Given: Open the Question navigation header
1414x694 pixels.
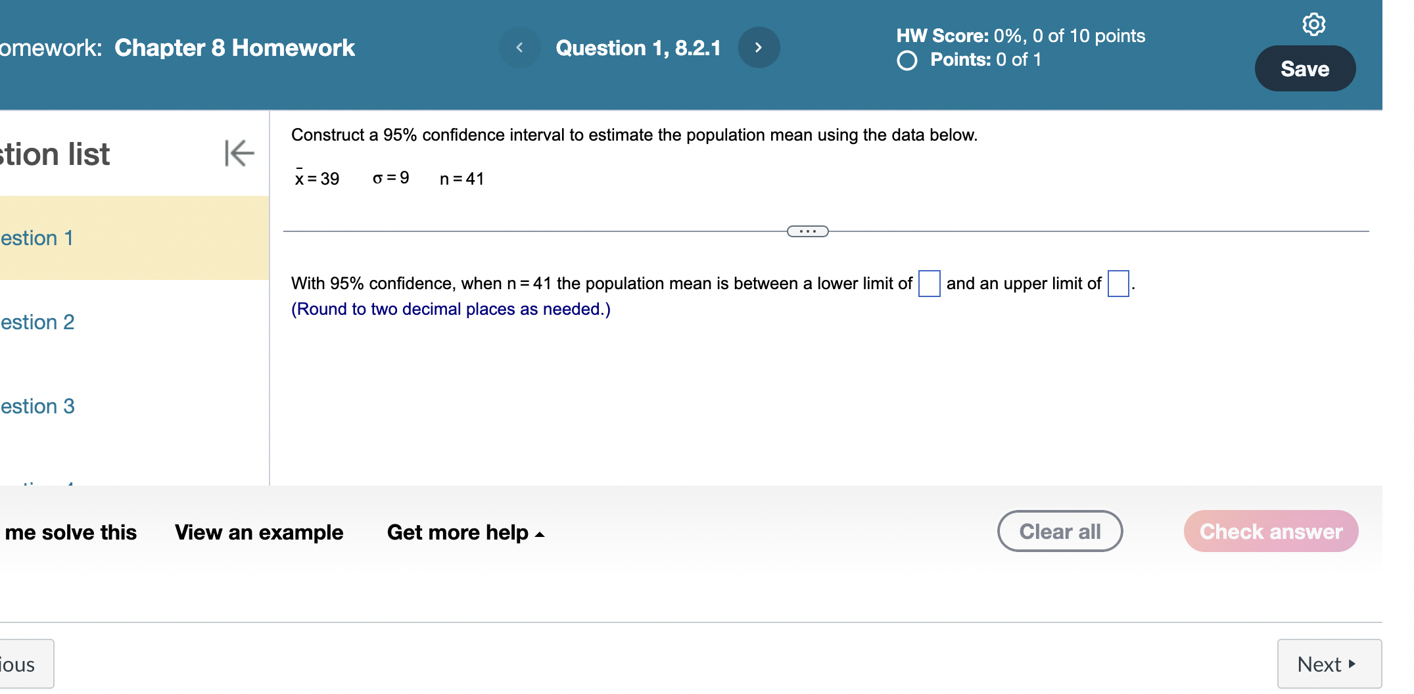Looking at the screenshot, I should 638,47.
